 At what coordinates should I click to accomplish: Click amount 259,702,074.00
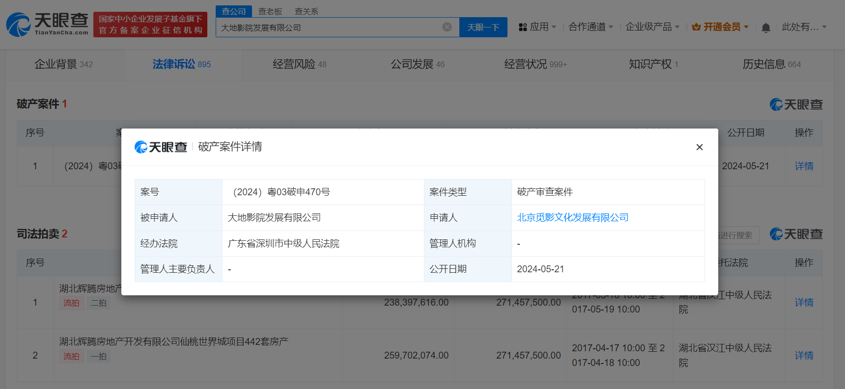pyautogui.click(x=416, y=355)
